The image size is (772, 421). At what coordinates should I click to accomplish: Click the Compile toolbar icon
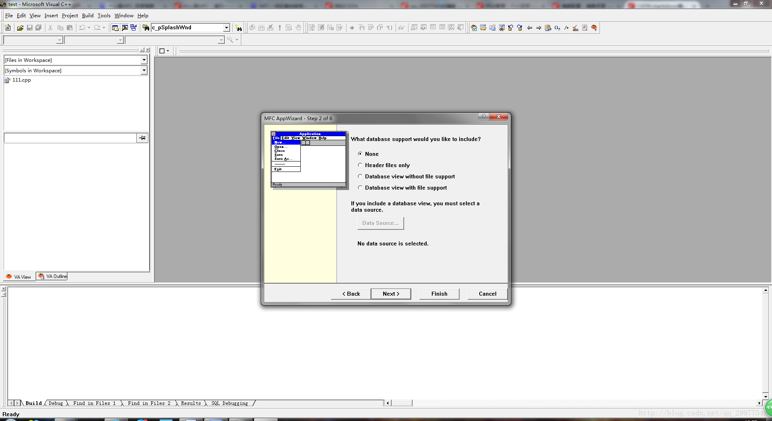252,28
